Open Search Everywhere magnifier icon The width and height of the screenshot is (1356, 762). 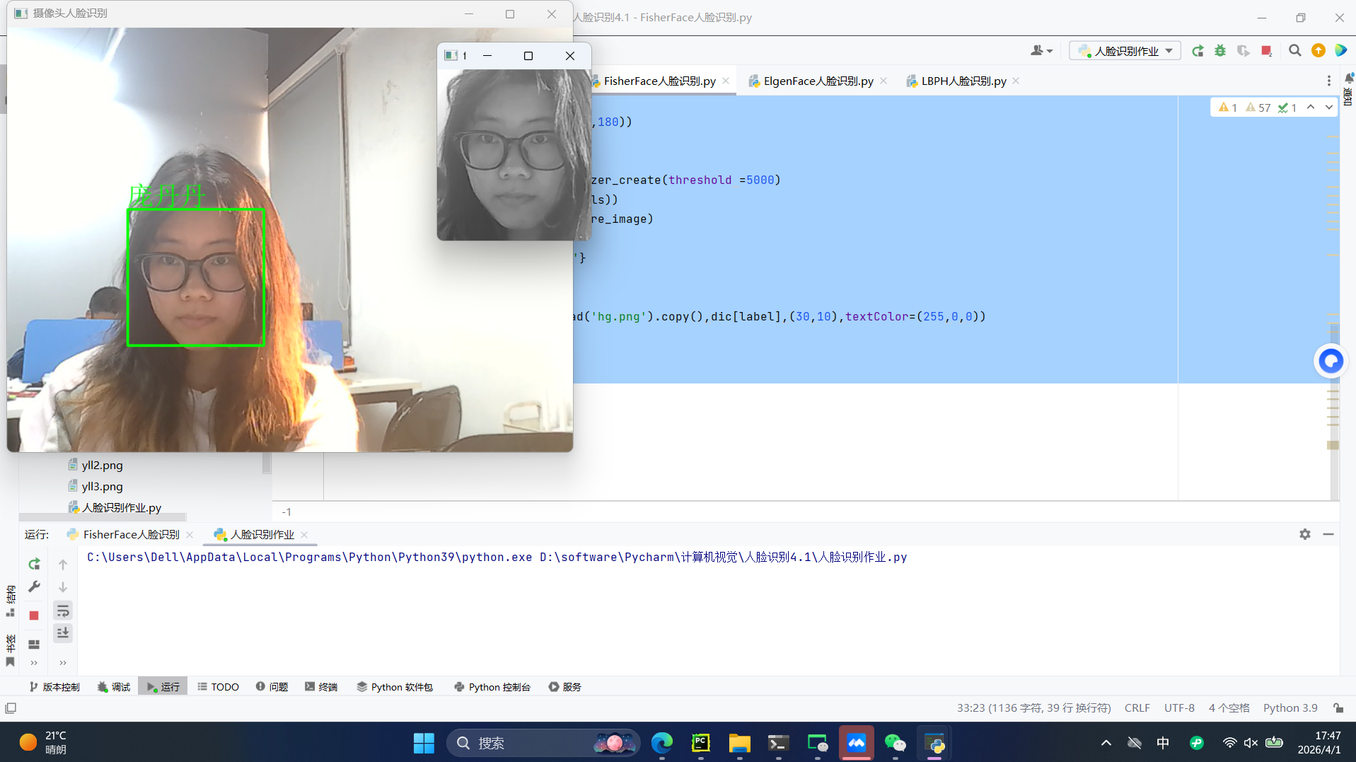click(x=1295, y=50)
